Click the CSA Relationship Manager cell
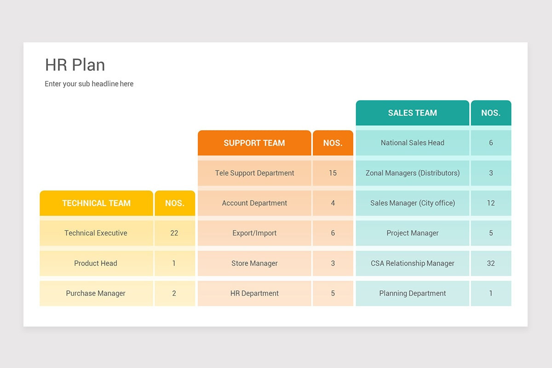 412,263
